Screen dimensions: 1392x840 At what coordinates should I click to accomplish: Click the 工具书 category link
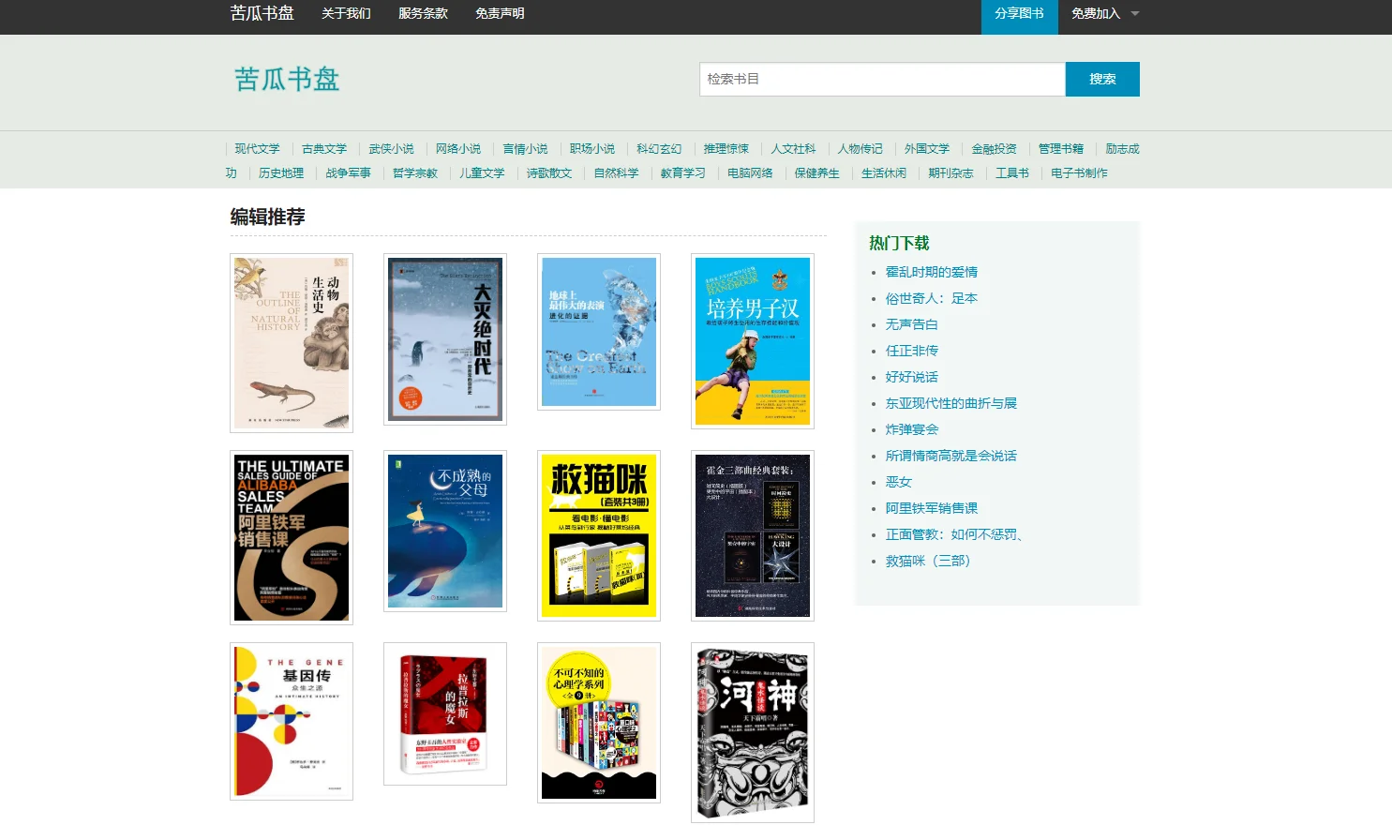tap(1012, 173)
